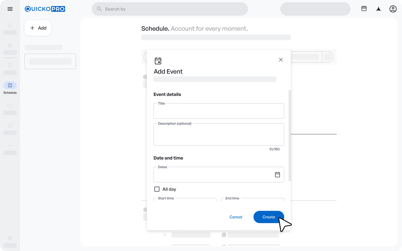
Task: Click the Add button
Action: click(x=38, y=28)
